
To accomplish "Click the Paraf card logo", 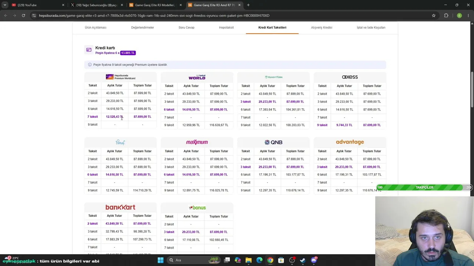I will [120, 142].
